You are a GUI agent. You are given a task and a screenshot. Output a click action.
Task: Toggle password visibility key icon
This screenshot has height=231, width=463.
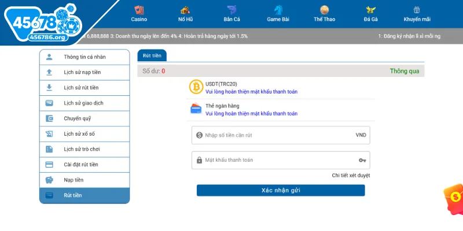click(x=362, y=160)
